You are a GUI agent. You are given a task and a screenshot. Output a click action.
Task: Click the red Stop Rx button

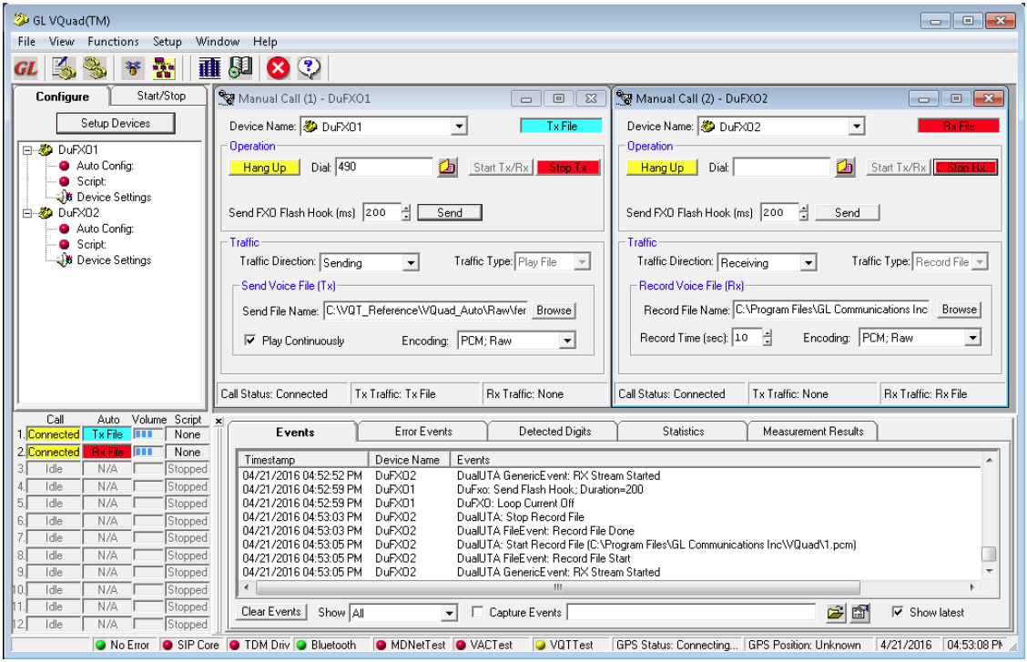966,168
